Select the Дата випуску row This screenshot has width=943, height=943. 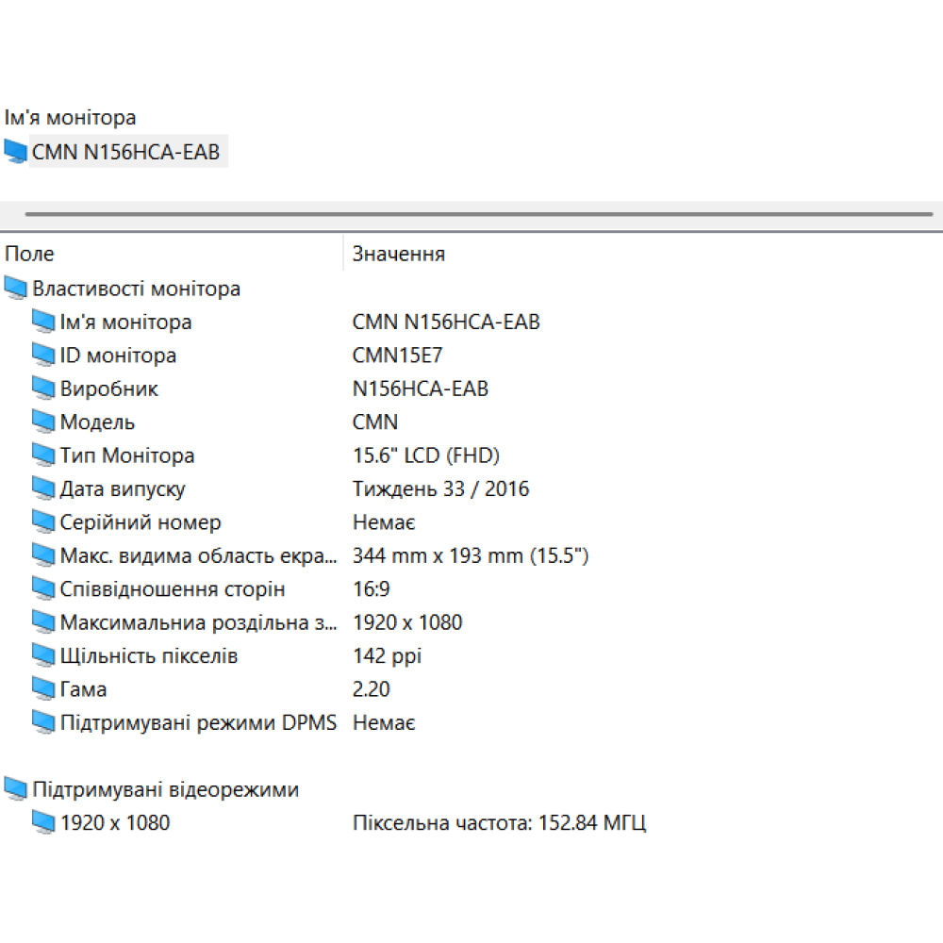123,489
